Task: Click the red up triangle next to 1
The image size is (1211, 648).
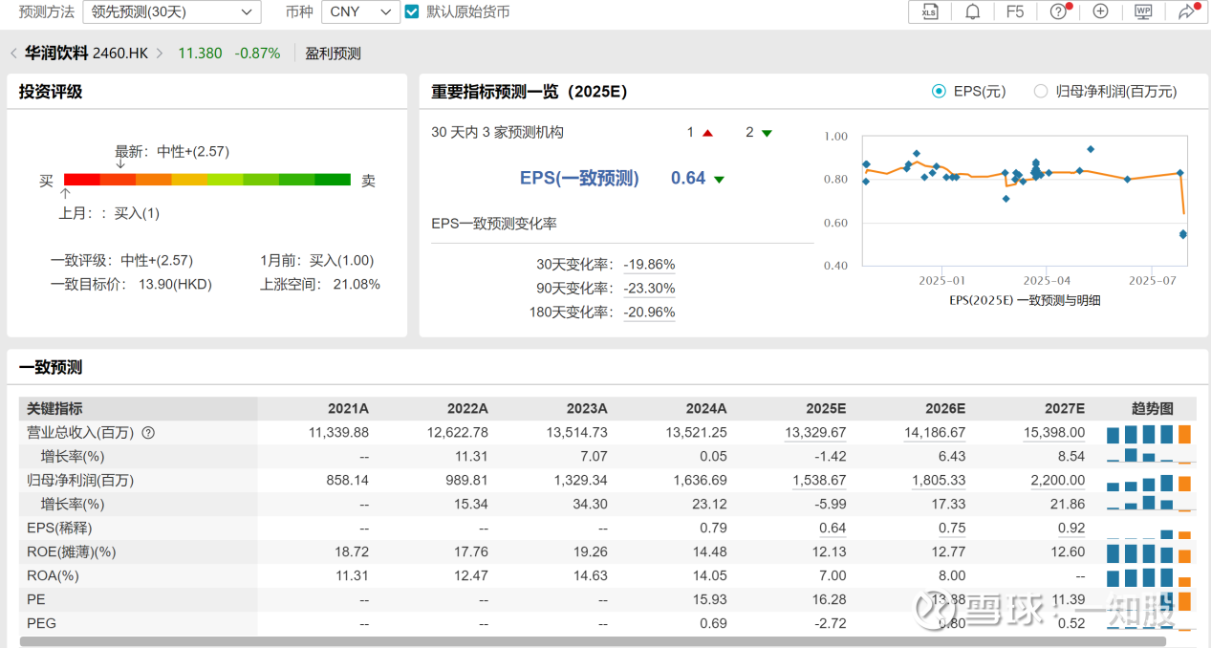Action: coord(707,133)
